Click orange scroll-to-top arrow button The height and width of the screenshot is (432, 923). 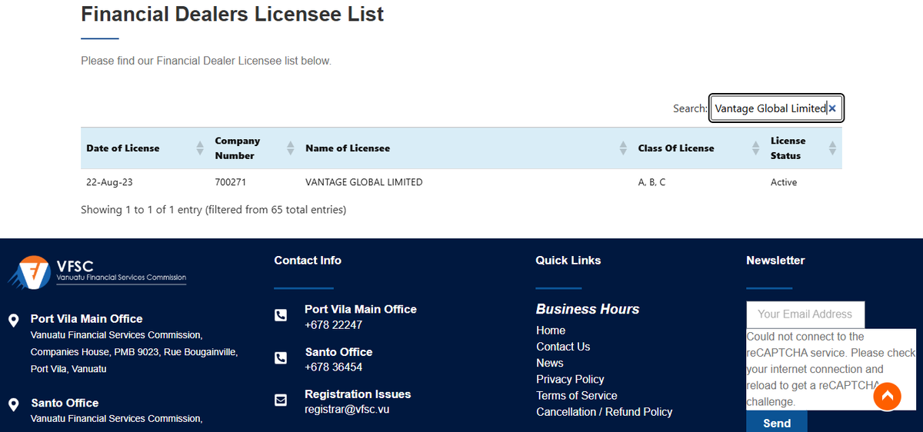(x=887, y=396)
